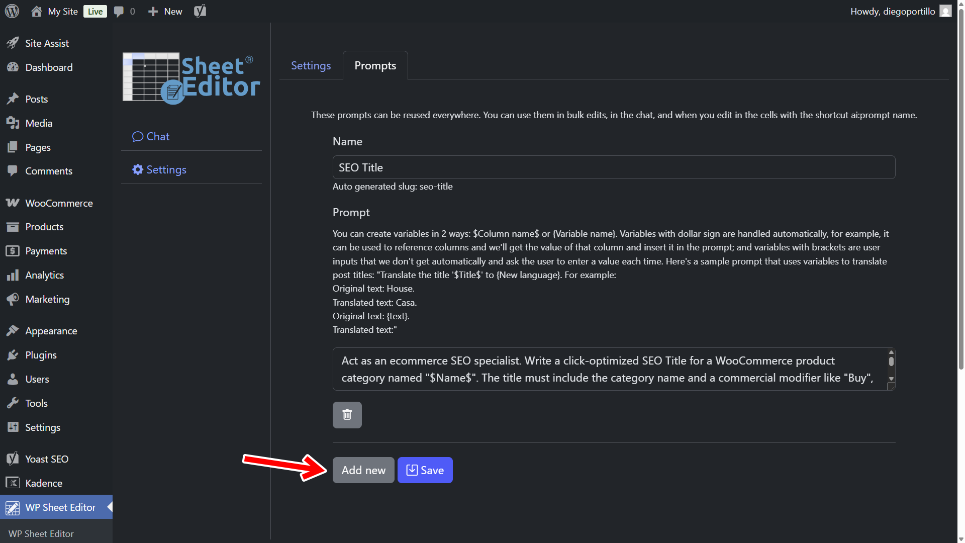
Task: Click the Add new button
Action: pos(363,470)
